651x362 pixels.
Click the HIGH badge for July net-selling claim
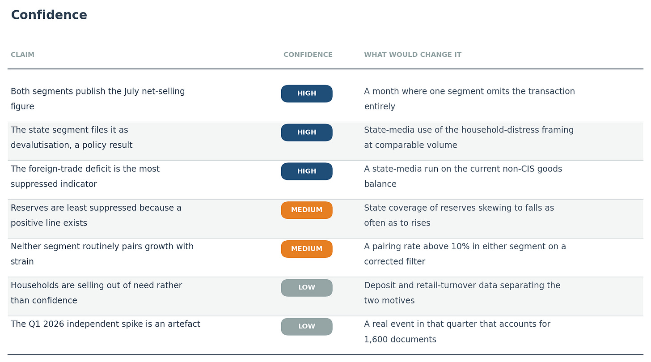(x=307, y=94)
